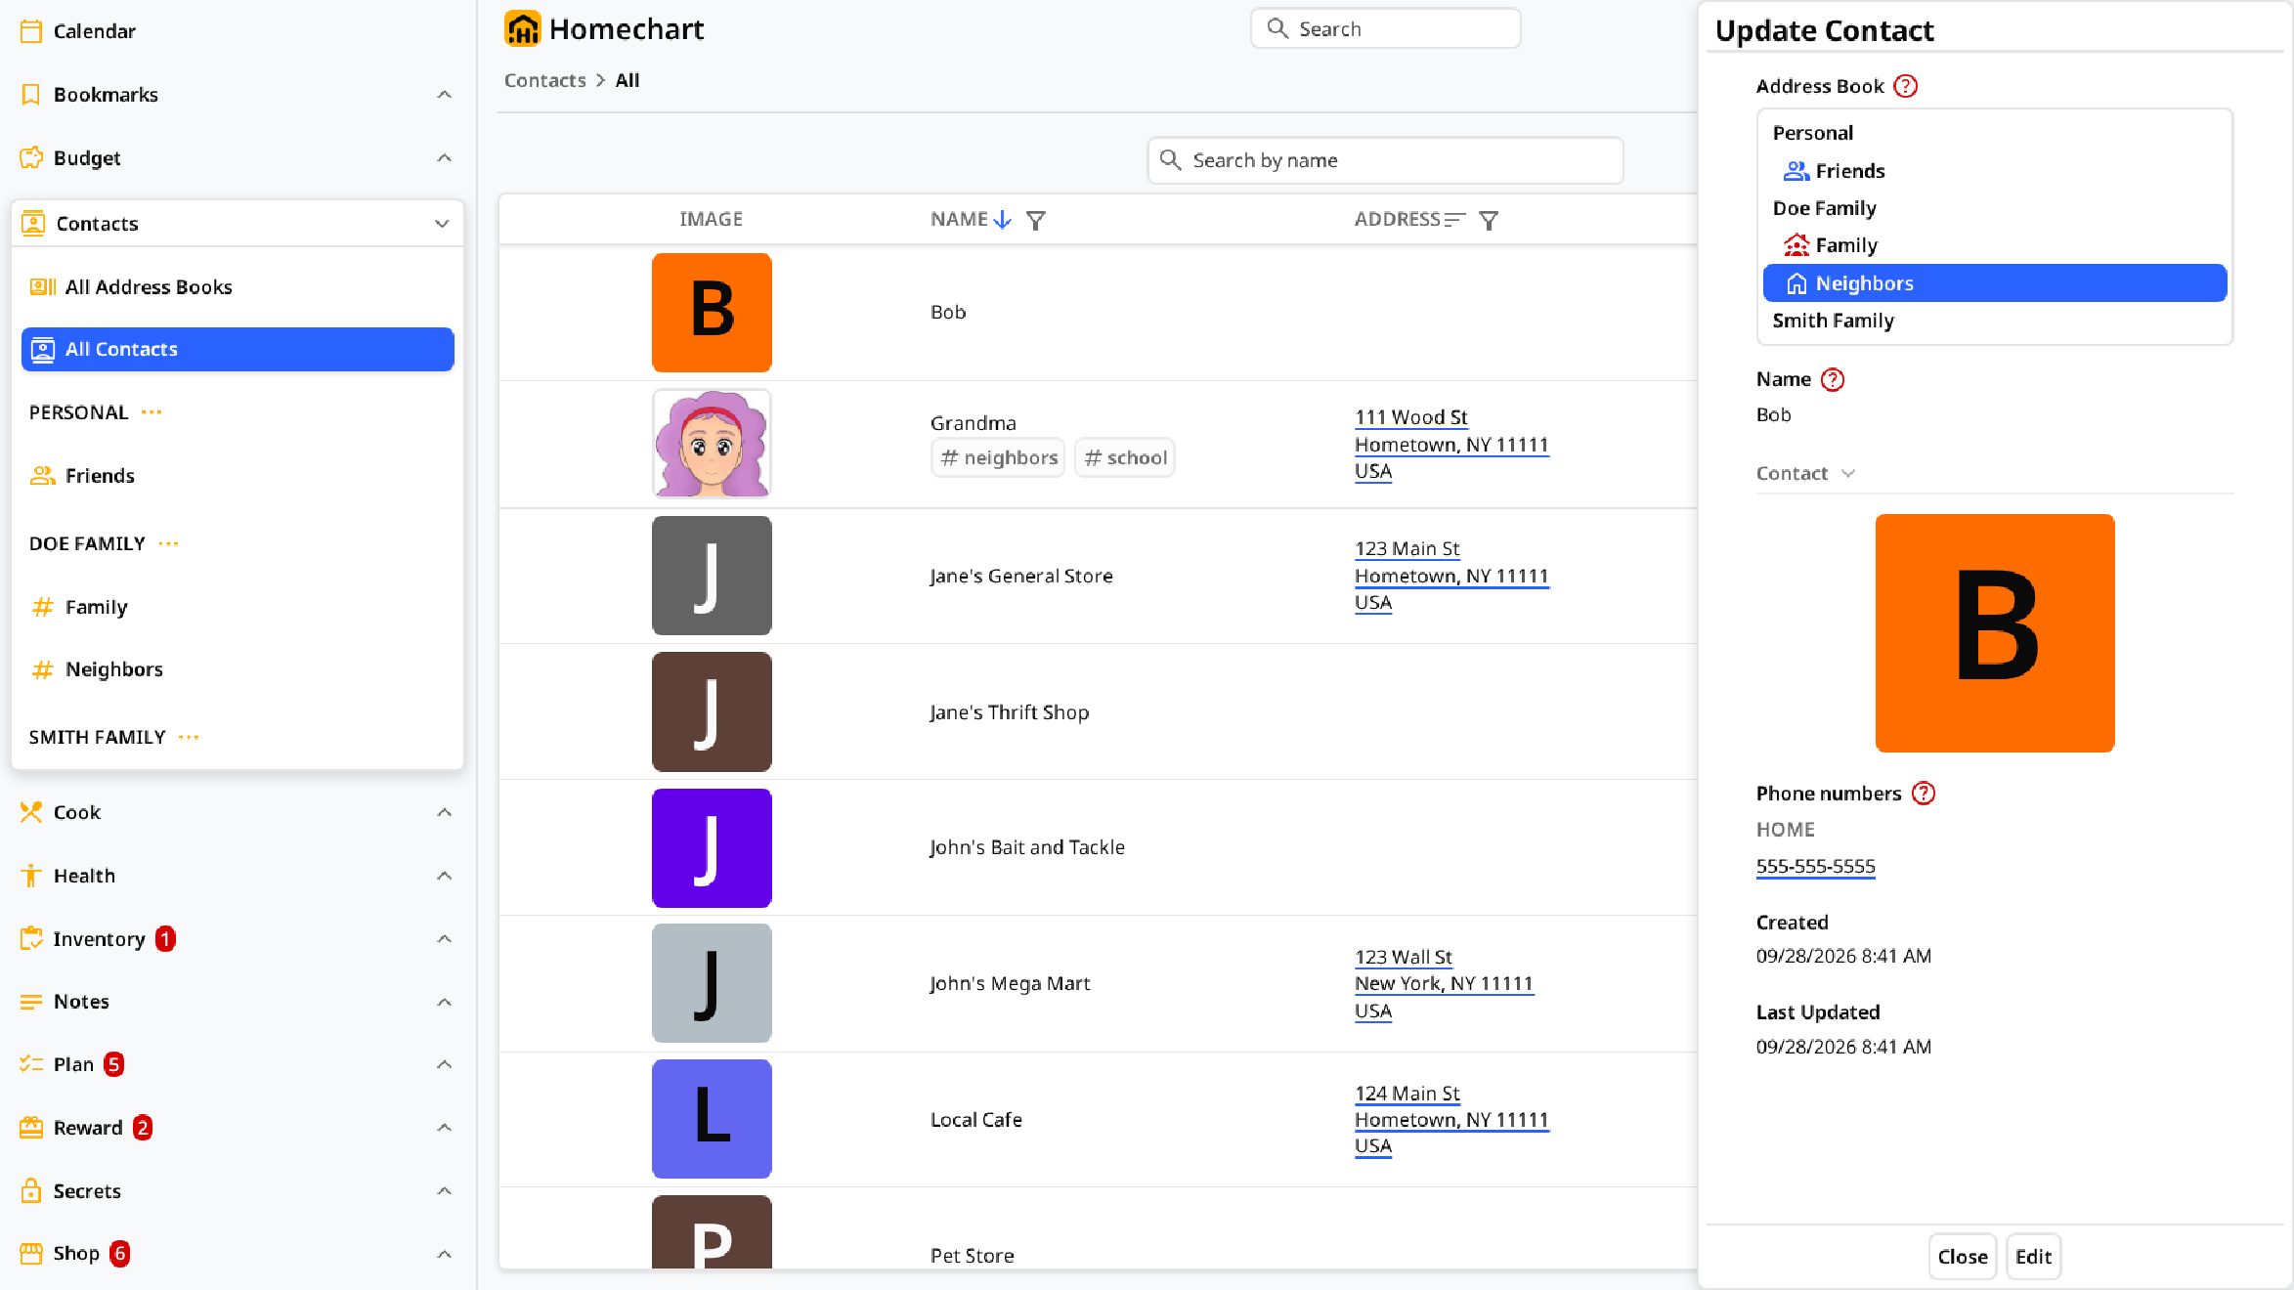Click the Search by name field

[1385, 160]
